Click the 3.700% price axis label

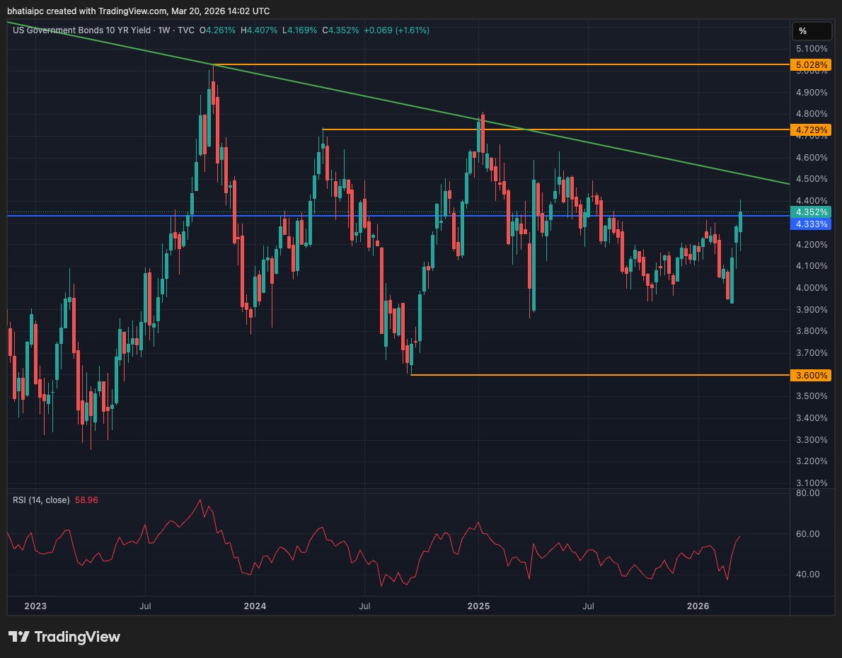(812, 353)
